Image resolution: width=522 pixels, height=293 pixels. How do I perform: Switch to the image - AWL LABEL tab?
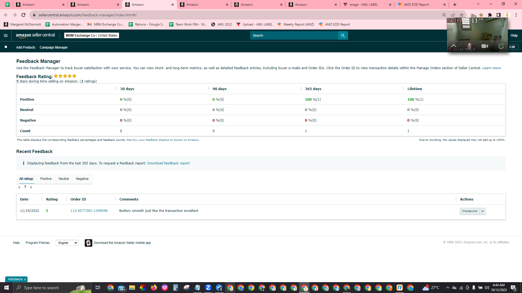(x=367, y=5)
